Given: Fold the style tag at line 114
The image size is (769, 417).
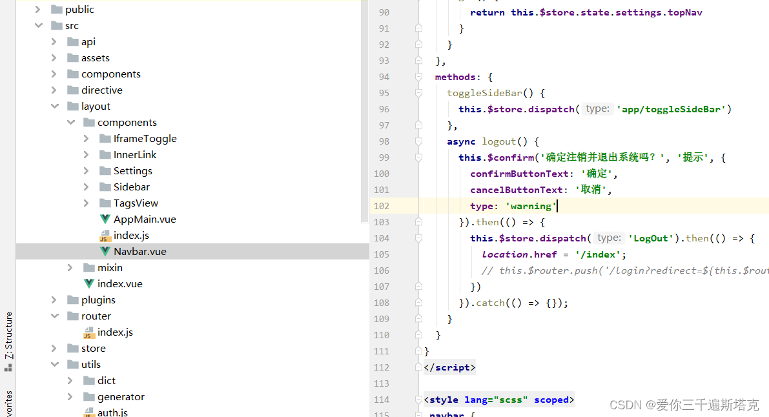Looking at the screenshot, I should point(418,400).
